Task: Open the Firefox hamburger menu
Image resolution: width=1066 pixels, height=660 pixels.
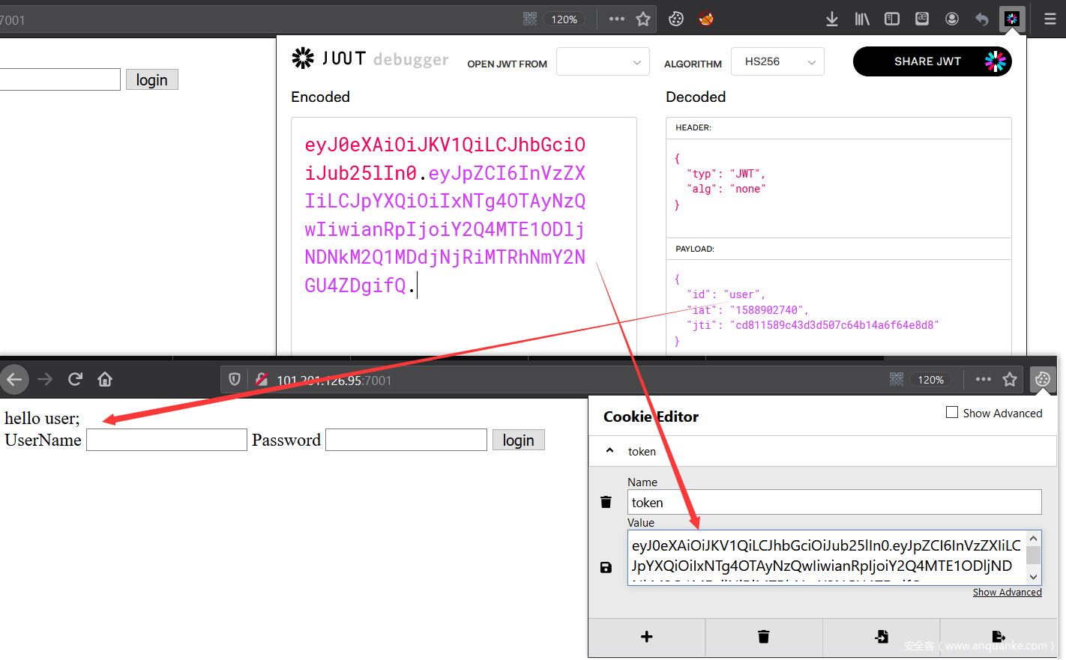Action: point(1050,19)
